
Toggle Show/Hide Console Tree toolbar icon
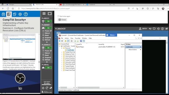tap(68, 41)
